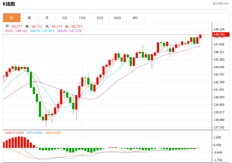Click the 146.521 price axis label
The height and width of the screenshot is (163, 232).
[x=219, y=52]
